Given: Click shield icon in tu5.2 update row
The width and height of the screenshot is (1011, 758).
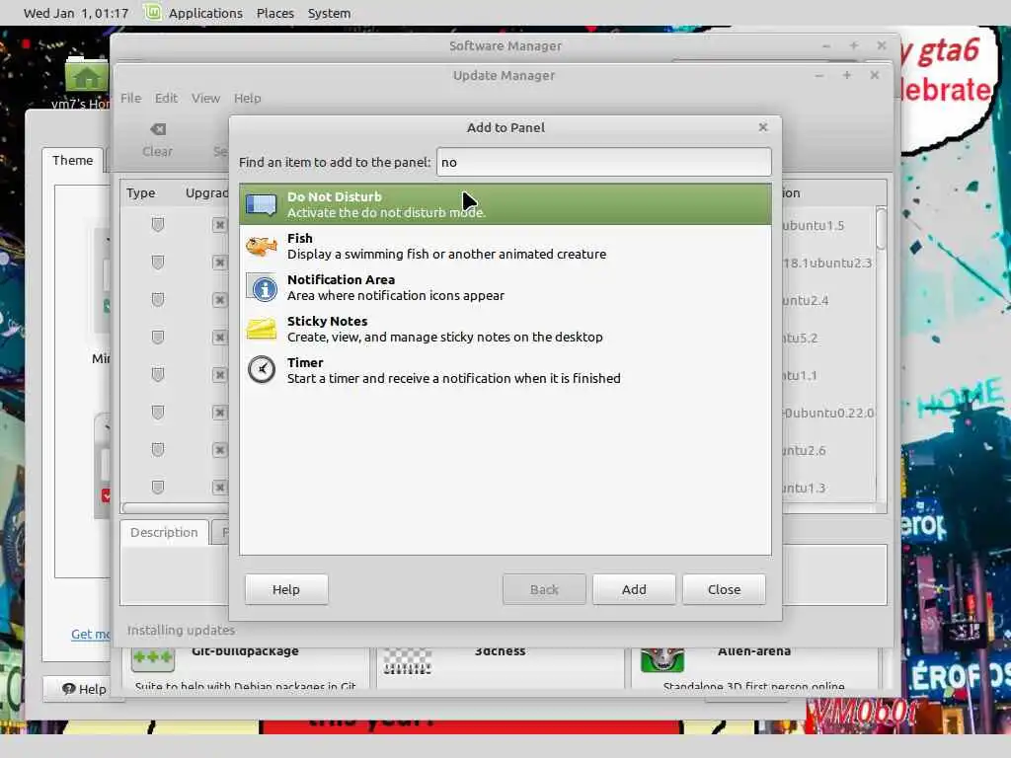Looking at the screenshot, I should (157, 338).
